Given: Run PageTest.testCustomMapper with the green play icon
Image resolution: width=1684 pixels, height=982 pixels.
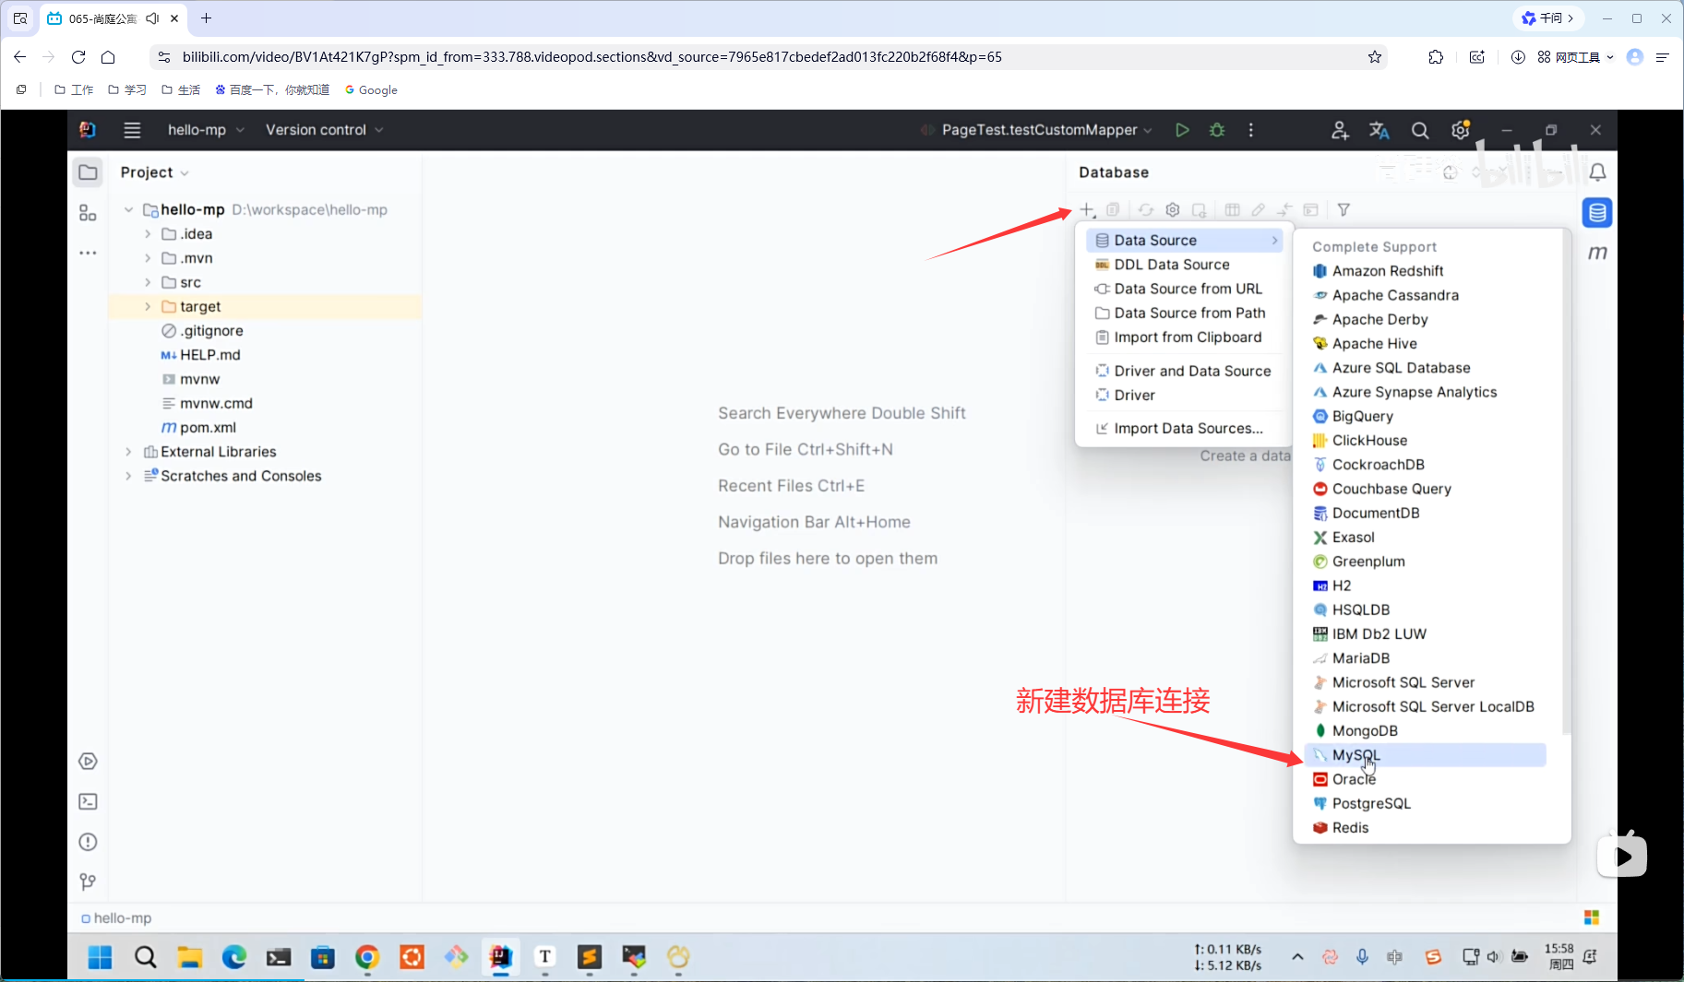Looking at the screenshot, I should point(1181,130).
